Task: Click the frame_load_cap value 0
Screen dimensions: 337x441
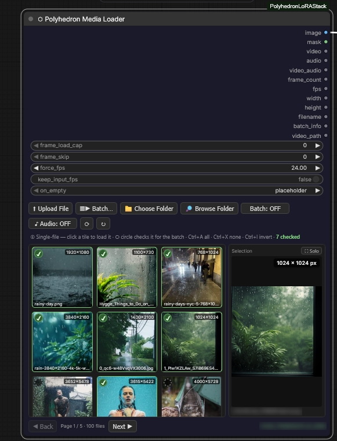Action: [305, 145]
